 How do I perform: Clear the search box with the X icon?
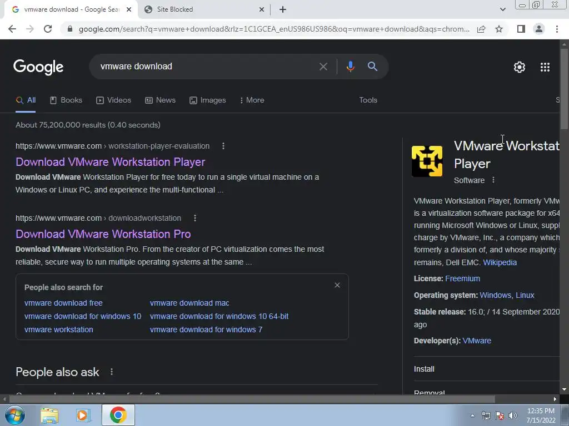(x=323, y=67)
